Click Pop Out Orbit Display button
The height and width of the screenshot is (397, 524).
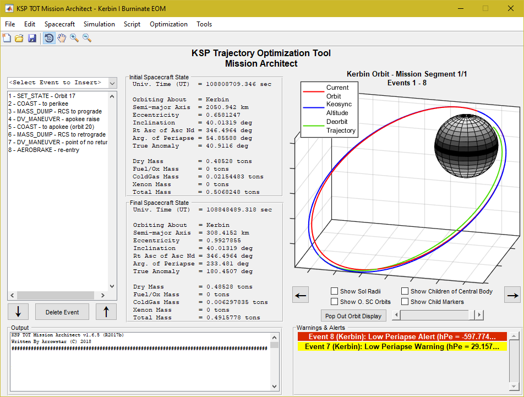(353, 316)
